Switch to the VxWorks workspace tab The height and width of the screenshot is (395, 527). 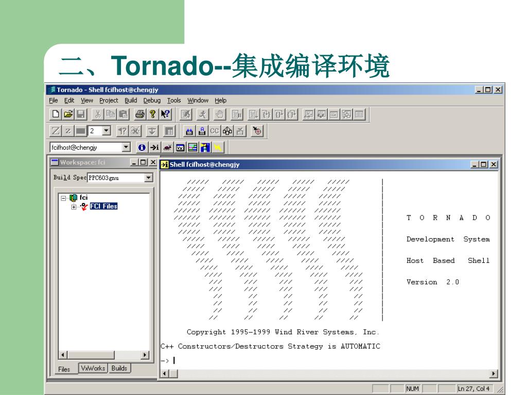click(93, 368)
